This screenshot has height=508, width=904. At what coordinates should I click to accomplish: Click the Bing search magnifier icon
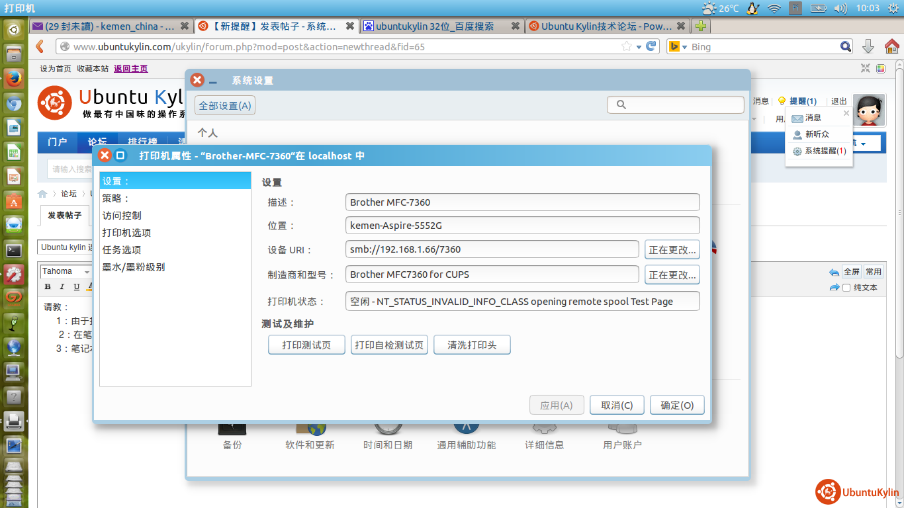pos(846,46)
